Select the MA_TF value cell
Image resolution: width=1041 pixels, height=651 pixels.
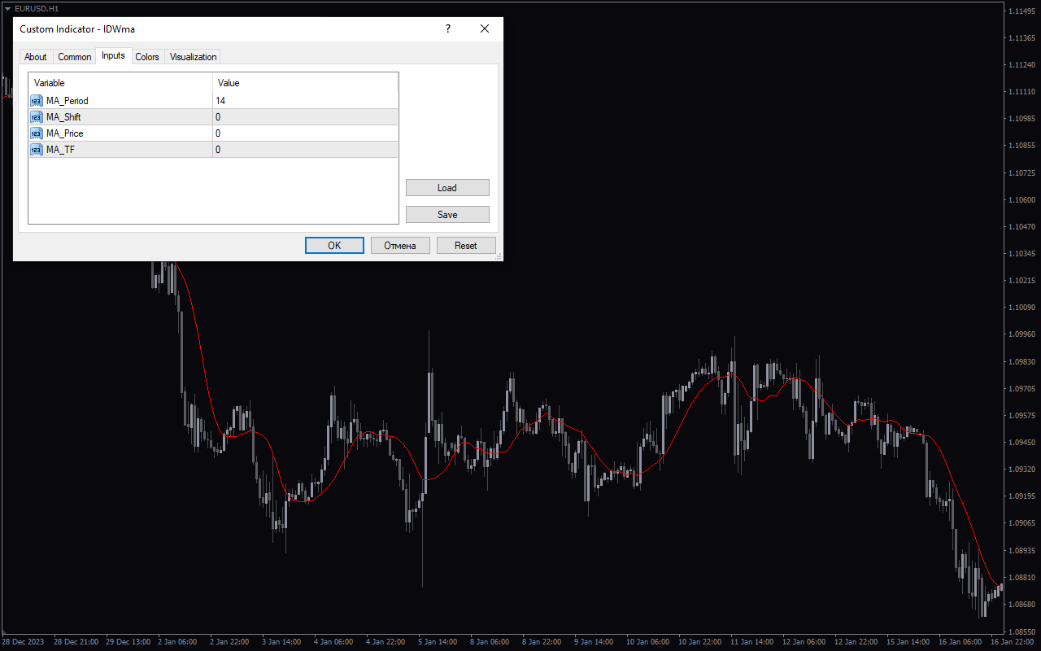[305, 150]
